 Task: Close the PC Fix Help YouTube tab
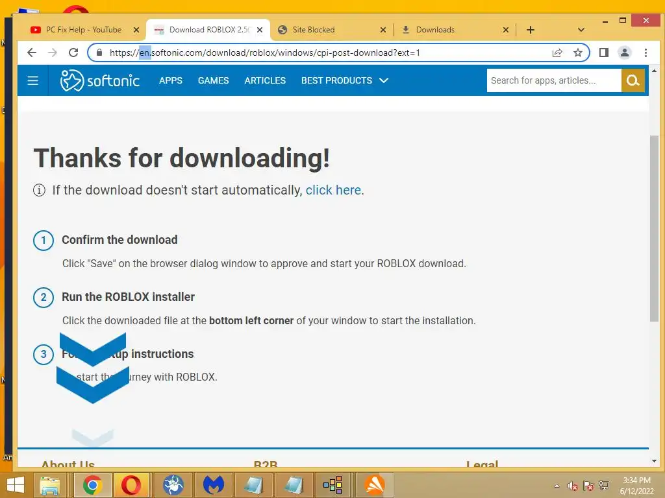[136, 30]
